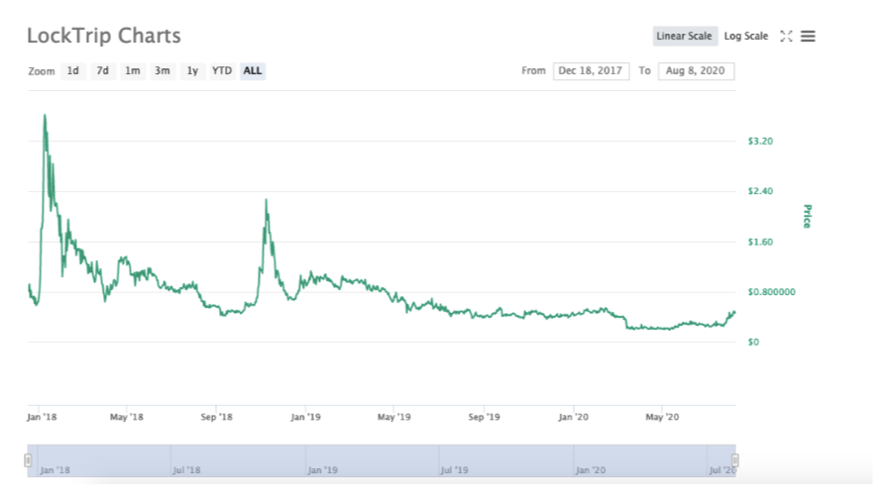Click the $1.60 price axis label
Viewport: 888px width, 497px height.
[760, 242]
